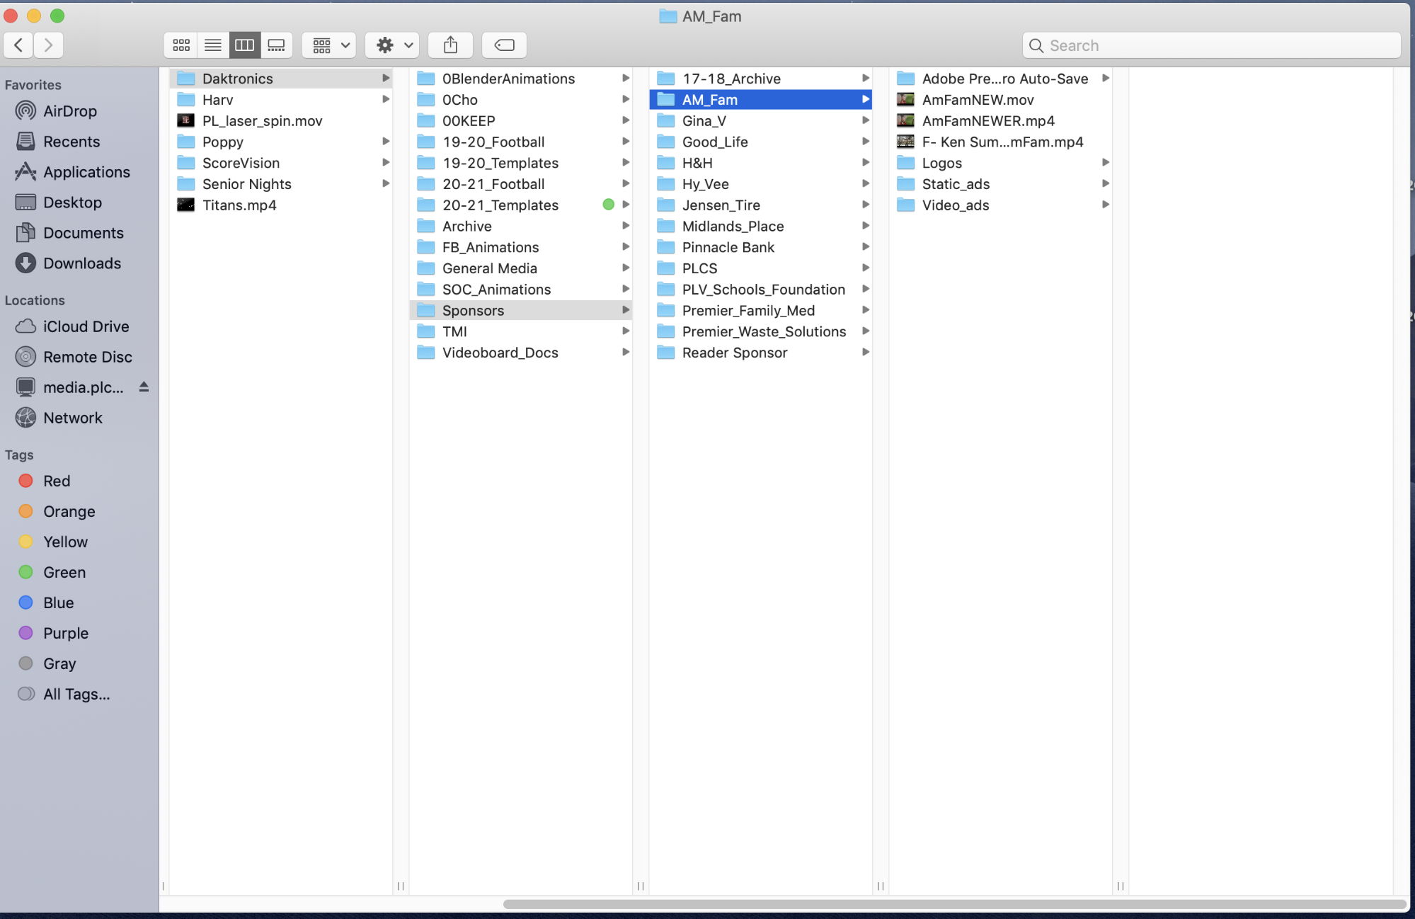Open AirDrop from the sidebar
1415x919 pixels.
click(69, 111)
